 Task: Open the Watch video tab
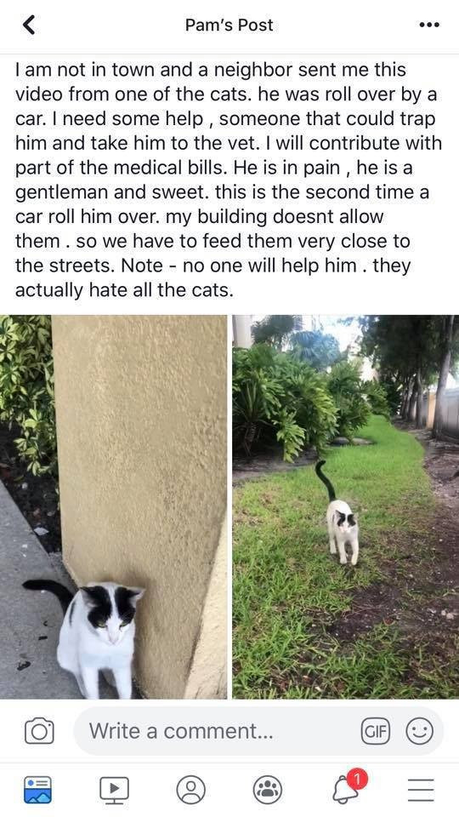[x=114, y=790]
